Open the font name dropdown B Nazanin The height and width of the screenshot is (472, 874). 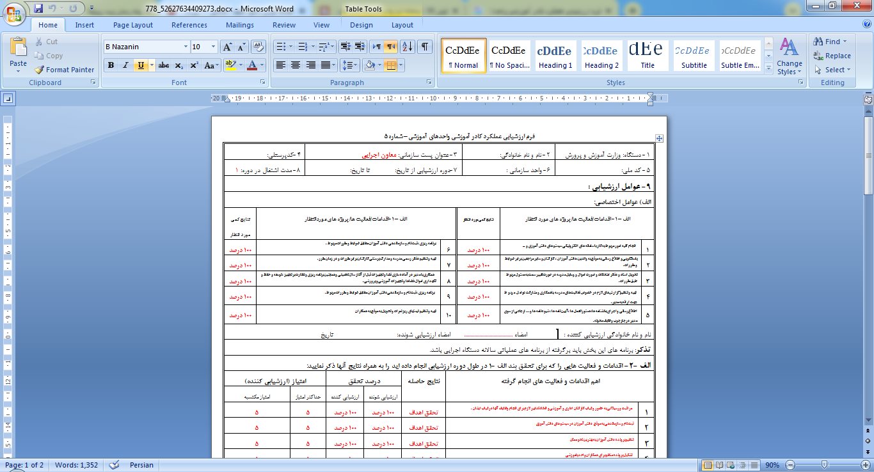click(186, 47)
